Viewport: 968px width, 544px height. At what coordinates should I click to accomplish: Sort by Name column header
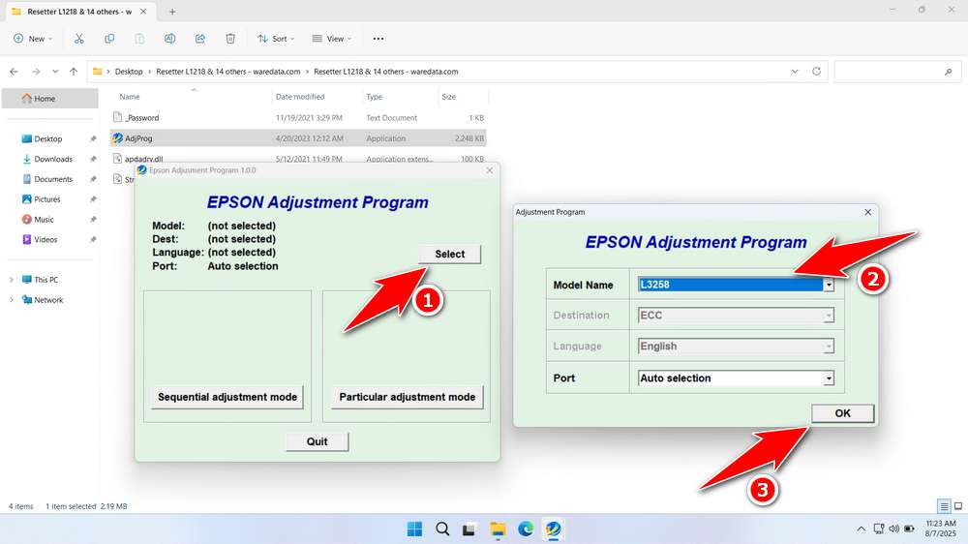coord(130,97)
